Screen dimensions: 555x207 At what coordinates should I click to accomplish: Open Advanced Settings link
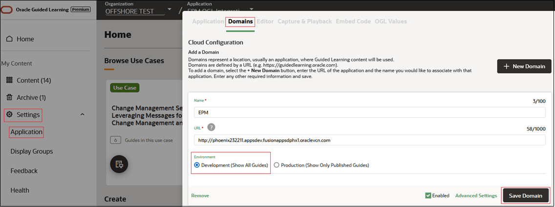pyautogui.click(x=476, y=196)
